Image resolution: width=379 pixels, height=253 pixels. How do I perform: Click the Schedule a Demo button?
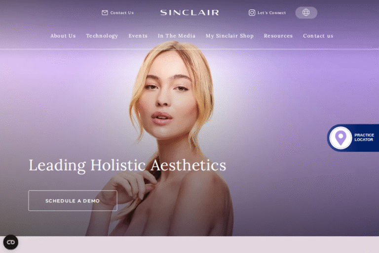(x=73, y=201)
